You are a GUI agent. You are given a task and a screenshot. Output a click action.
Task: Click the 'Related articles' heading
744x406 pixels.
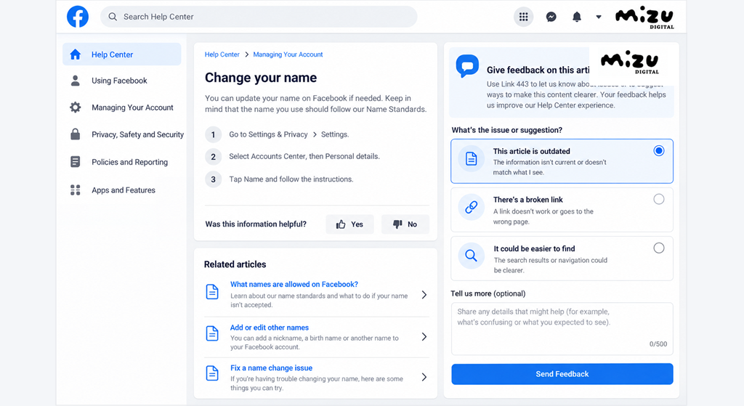point(235,264)
